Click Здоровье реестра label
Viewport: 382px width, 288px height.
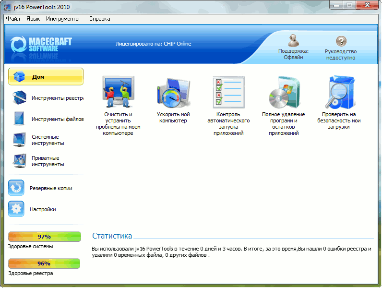pos(30,273)
